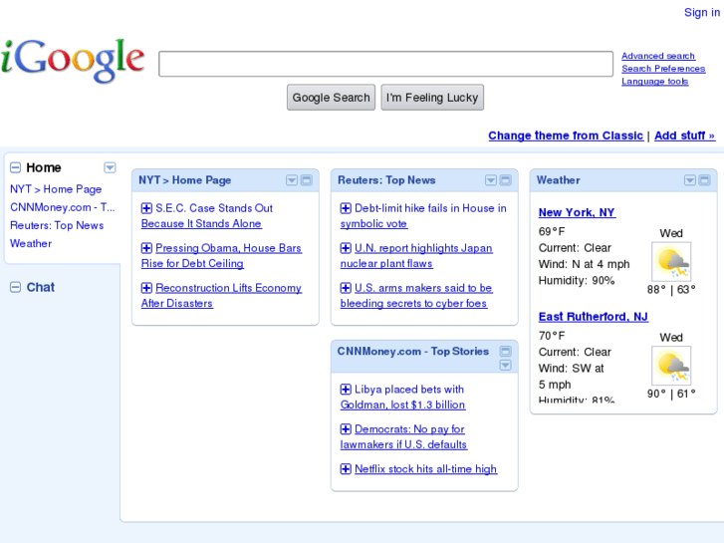This screenshot has width=724, height=543.
Task: Open U.N. report highlights Japan headline
Action: 416,255
